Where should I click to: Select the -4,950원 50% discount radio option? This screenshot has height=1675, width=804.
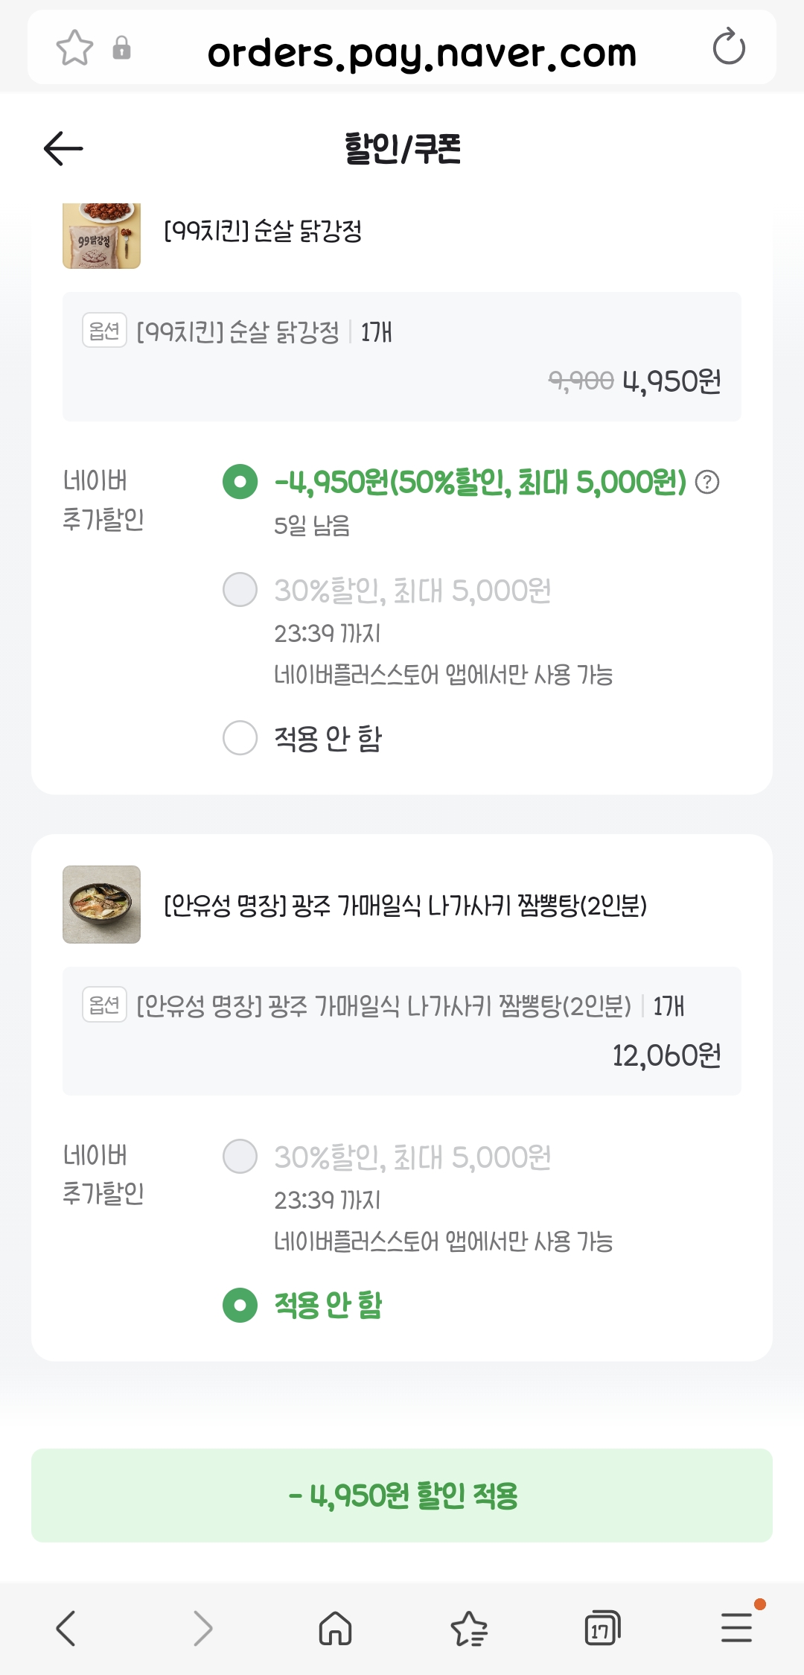pos(240,482)
